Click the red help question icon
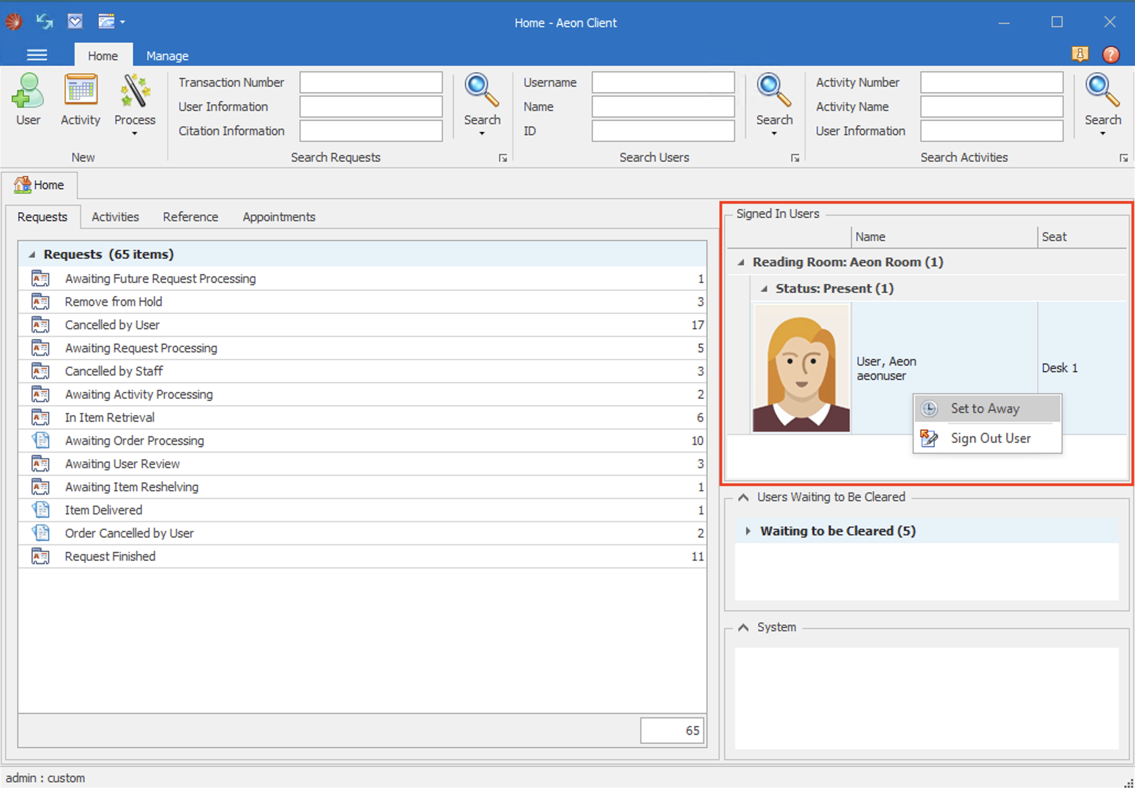 click(x=1110, y=54)
